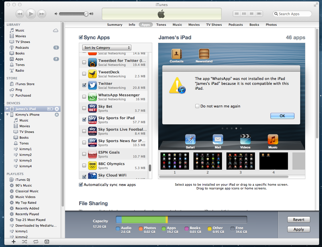322x247 pixels.
Task: Collapse Kimmy's iPhone disclosure triangle
Action: 7,114
